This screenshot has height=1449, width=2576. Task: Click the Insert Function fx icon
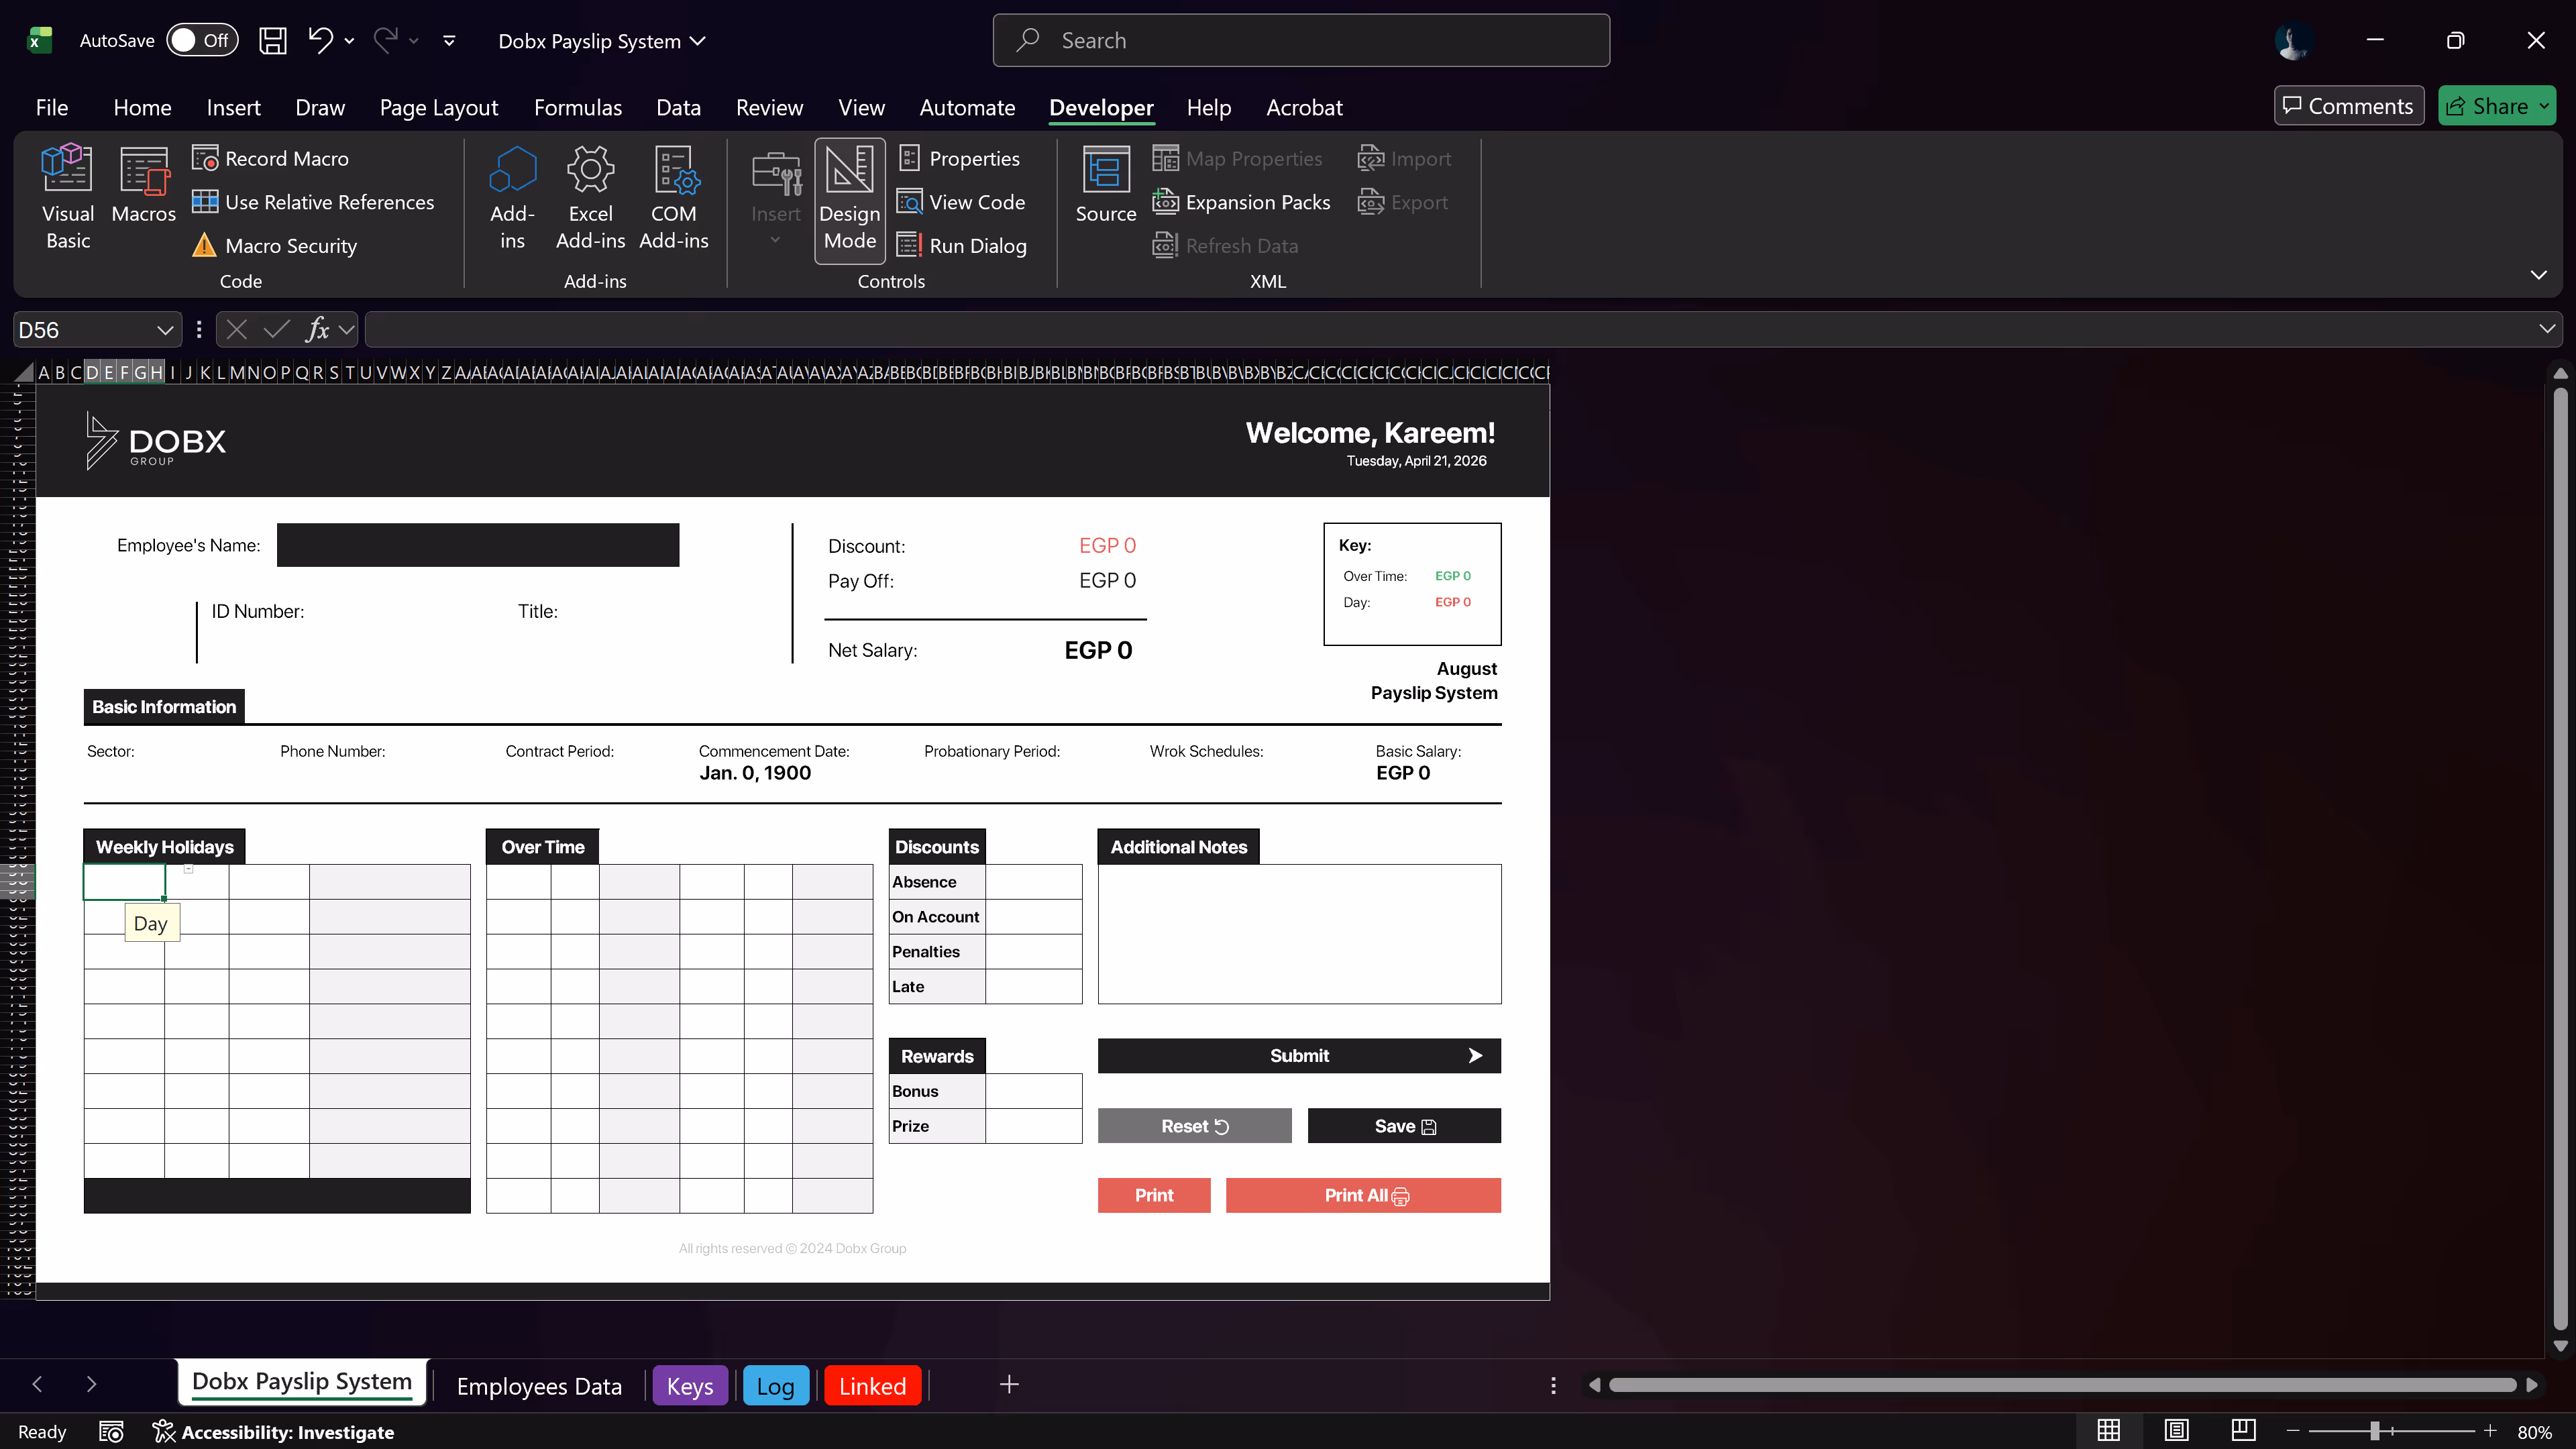[318, 330]
